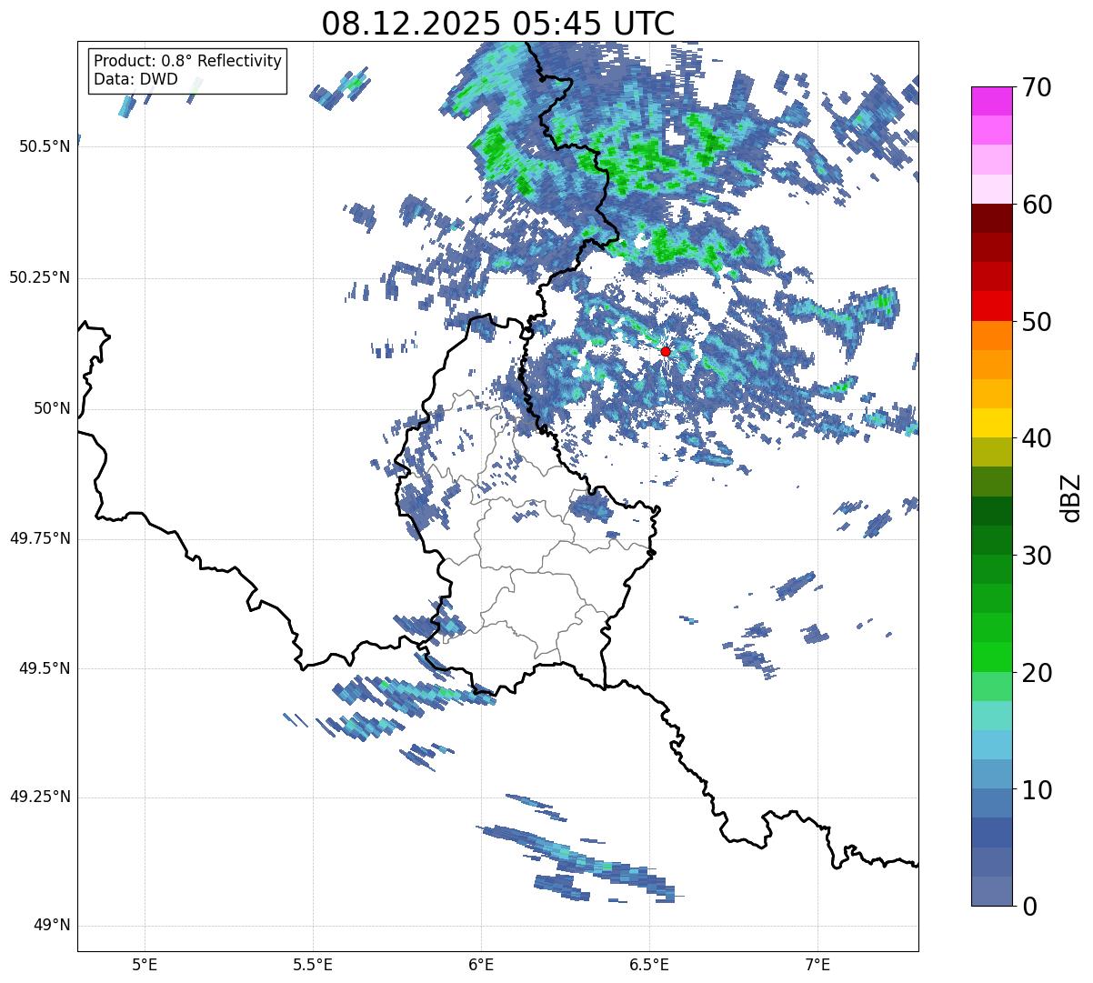Click the latitude label 49°N
This screenshot has height=983, width=1093.
(x=52, y=926)
